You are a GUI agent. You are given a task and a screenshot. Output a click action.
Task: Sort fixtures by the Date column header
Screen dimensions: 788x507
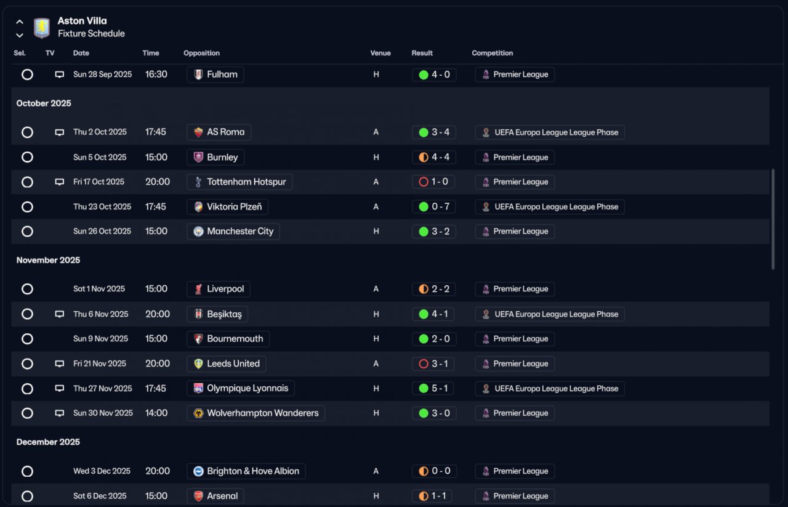pyautogui.click(x=81, y=53)
